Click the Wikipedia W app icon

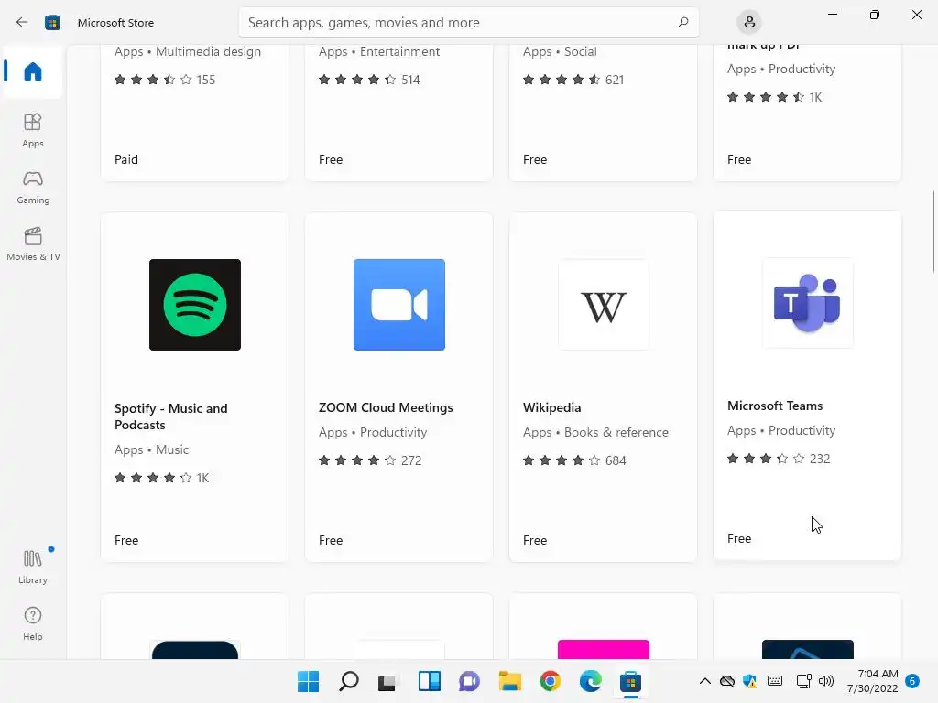tap(604, 305)
